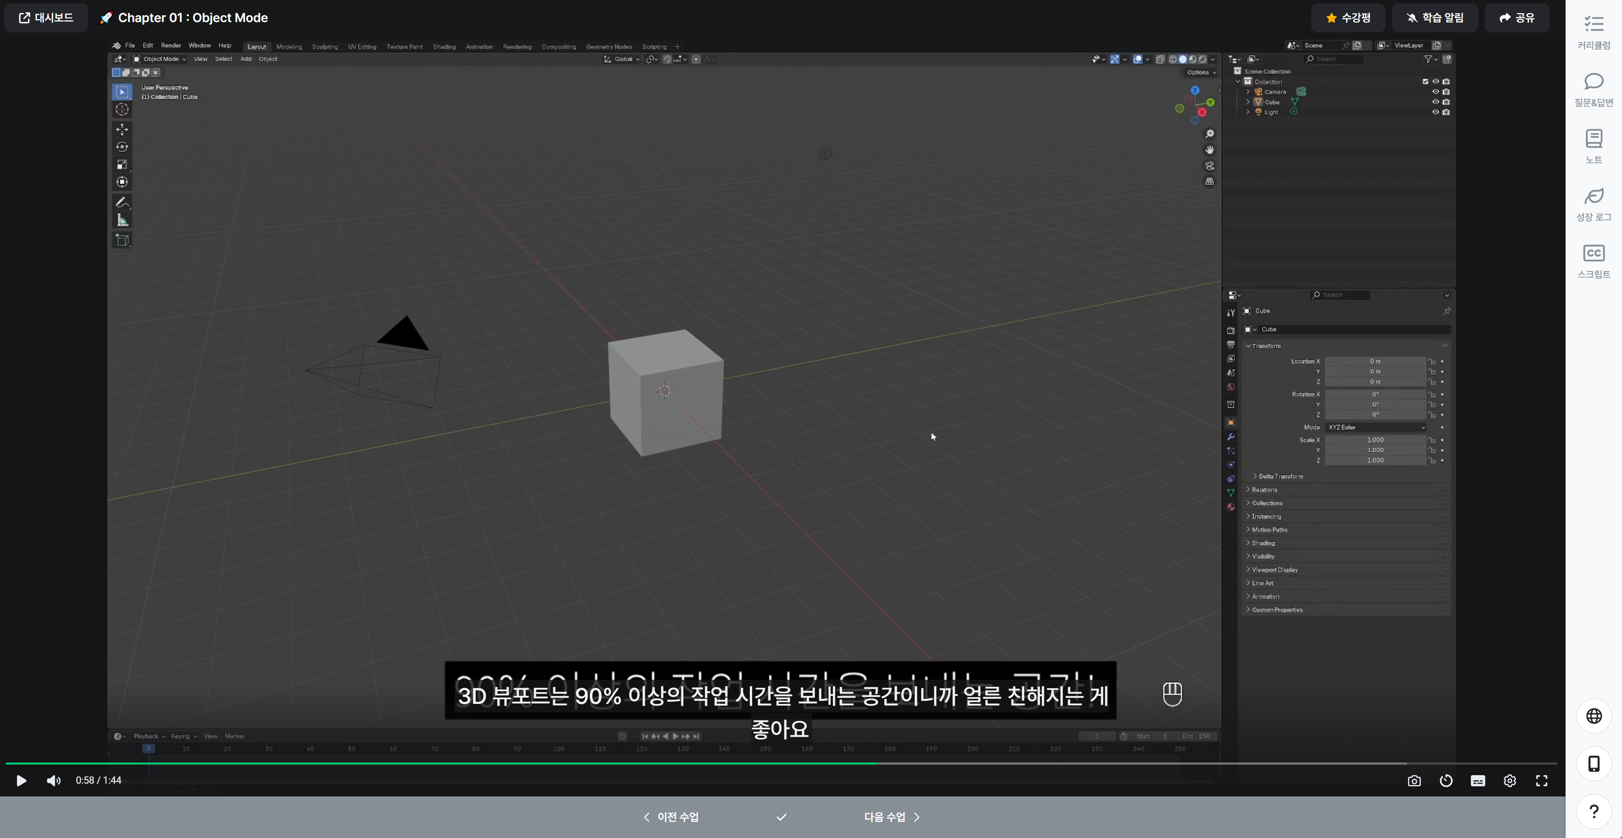Select the Annotate pencil tool
The width and height of the screenshot is (1622, 838).
(x=122, y=202)
